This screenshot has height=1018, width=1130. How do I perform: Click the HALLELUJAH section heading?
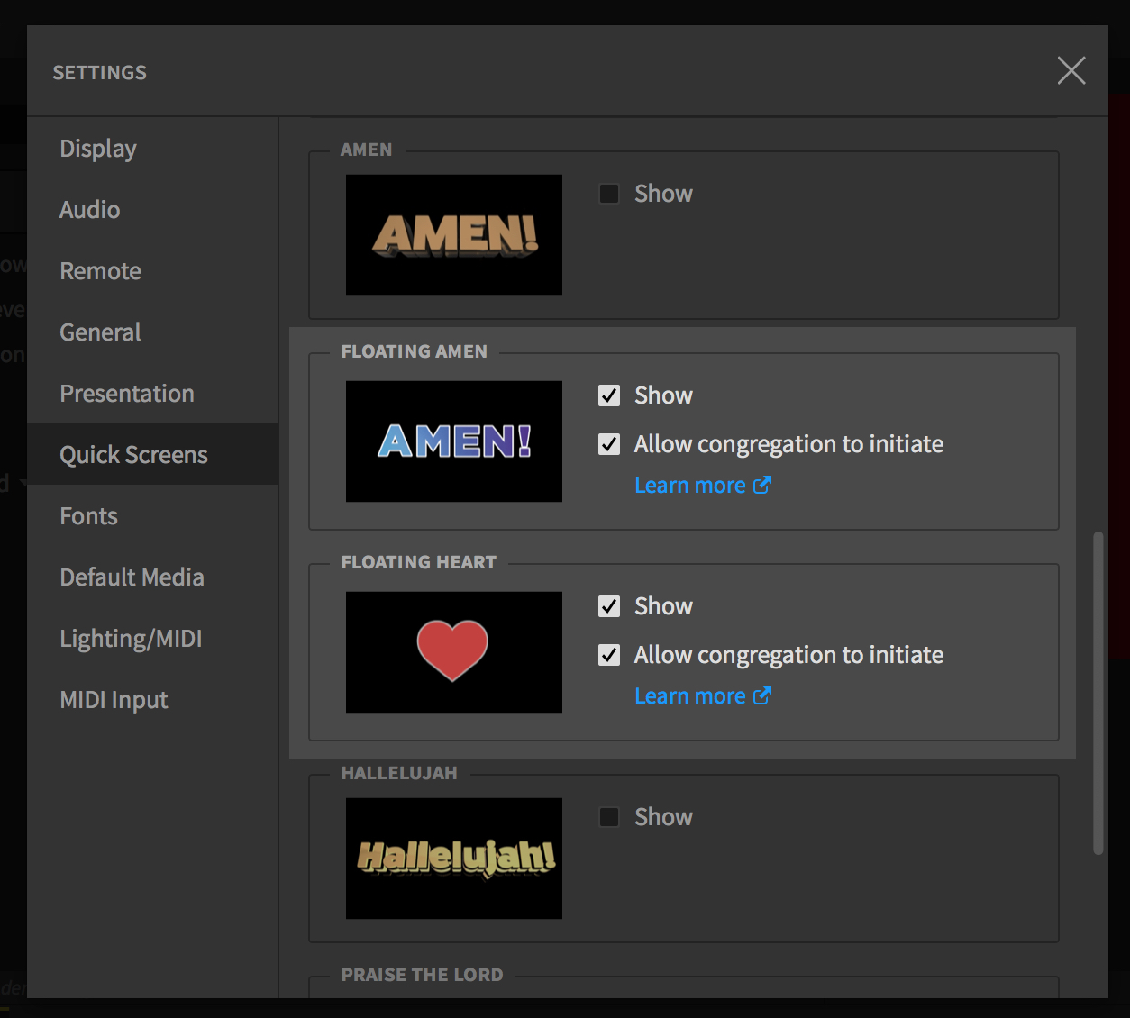(x=399, y=773)
